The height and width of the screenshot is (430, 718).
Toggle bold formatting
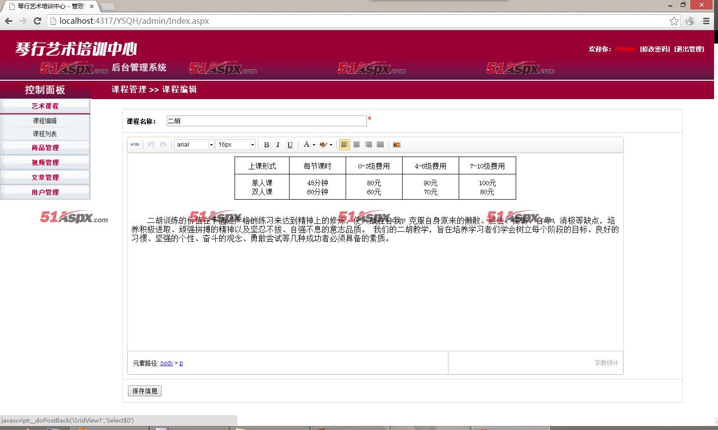point(266,145)
